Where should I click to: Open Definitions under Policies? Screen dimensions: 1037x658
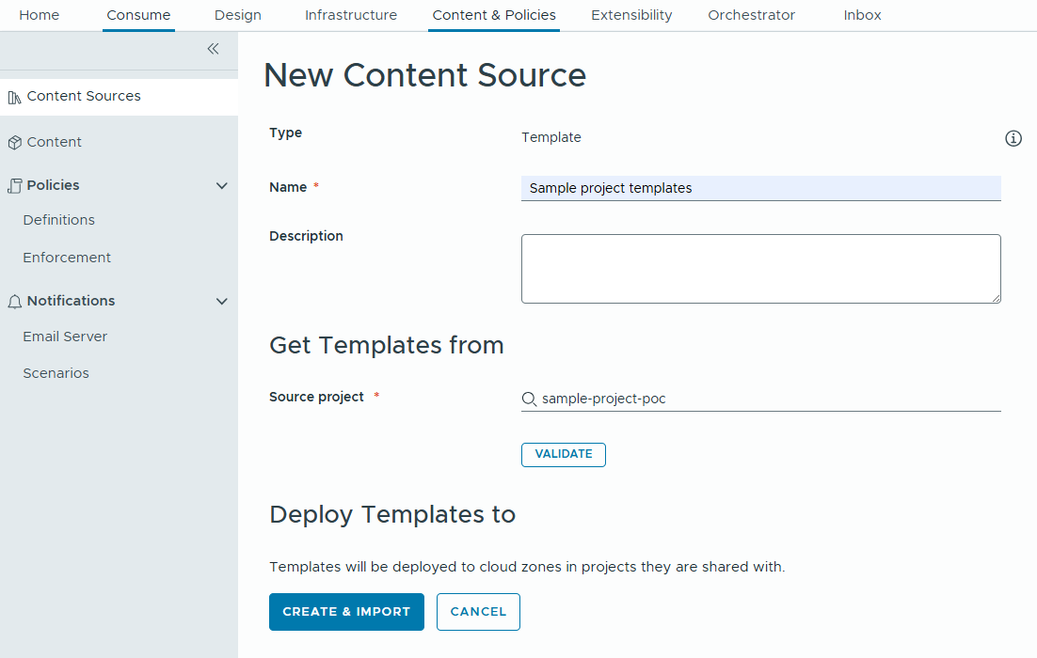[59, 220]
